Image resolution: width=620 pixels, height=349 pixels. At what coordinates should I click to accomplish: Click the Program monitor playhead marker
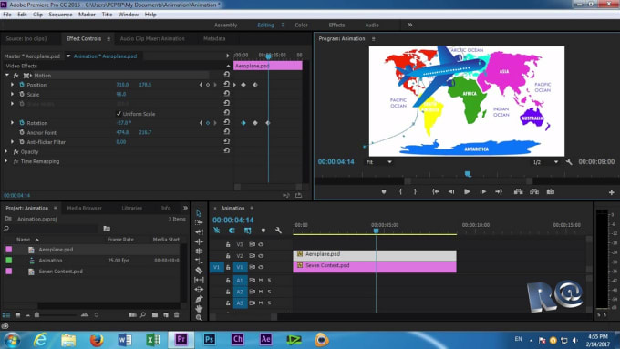(x=468, y=174)
